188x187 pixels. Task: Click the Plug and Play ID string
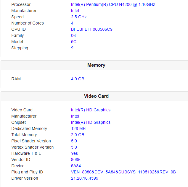(123, 172)
